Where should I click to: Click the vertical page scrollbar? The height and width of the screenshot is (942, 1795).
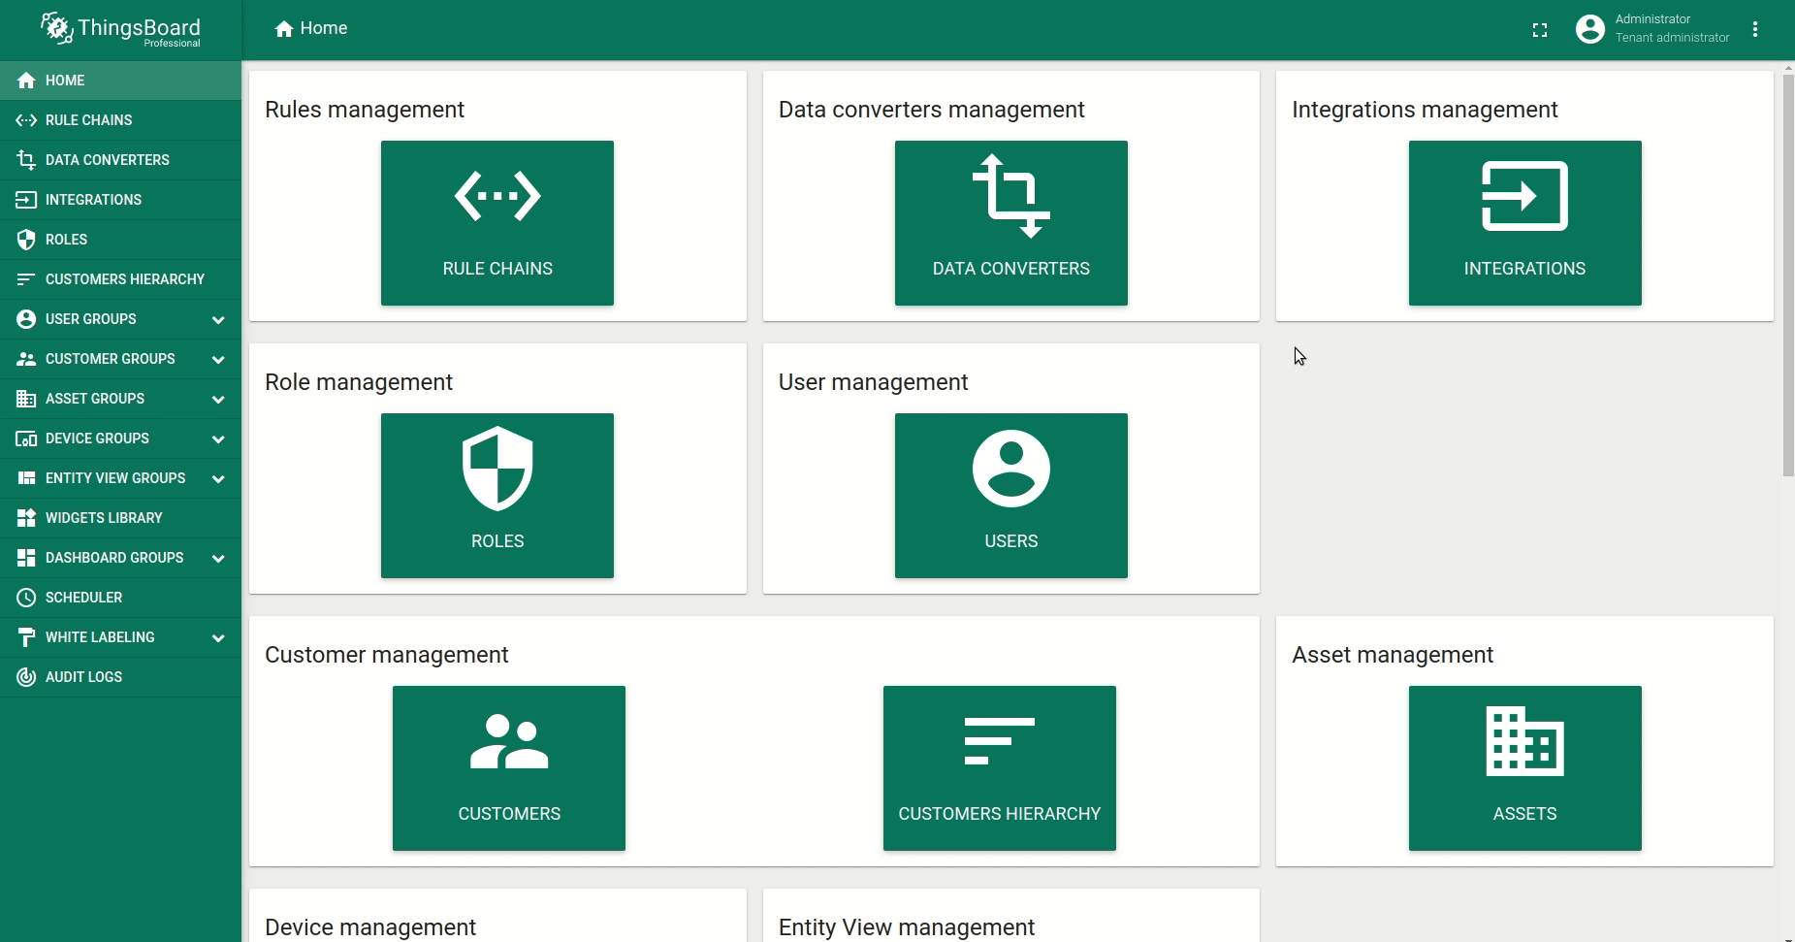[1788, 276]
